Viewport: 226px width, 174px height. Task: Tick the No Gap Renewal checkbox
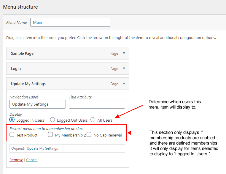click(89, 135)
